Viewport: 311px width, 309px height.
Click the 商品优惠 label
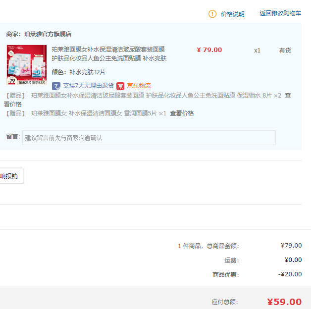click(x=226, y=275)
